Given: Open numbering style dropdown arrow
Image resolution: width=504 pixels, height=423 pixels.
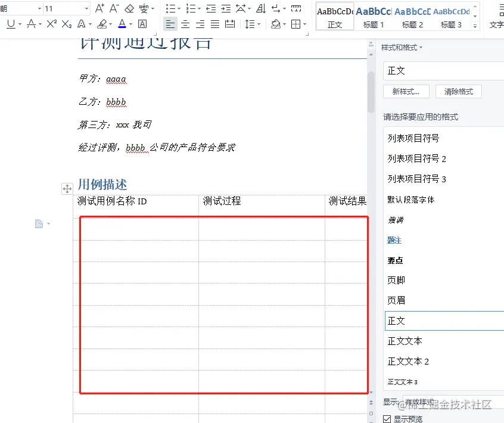Looking at the screenshot, I should pos(200,9).
